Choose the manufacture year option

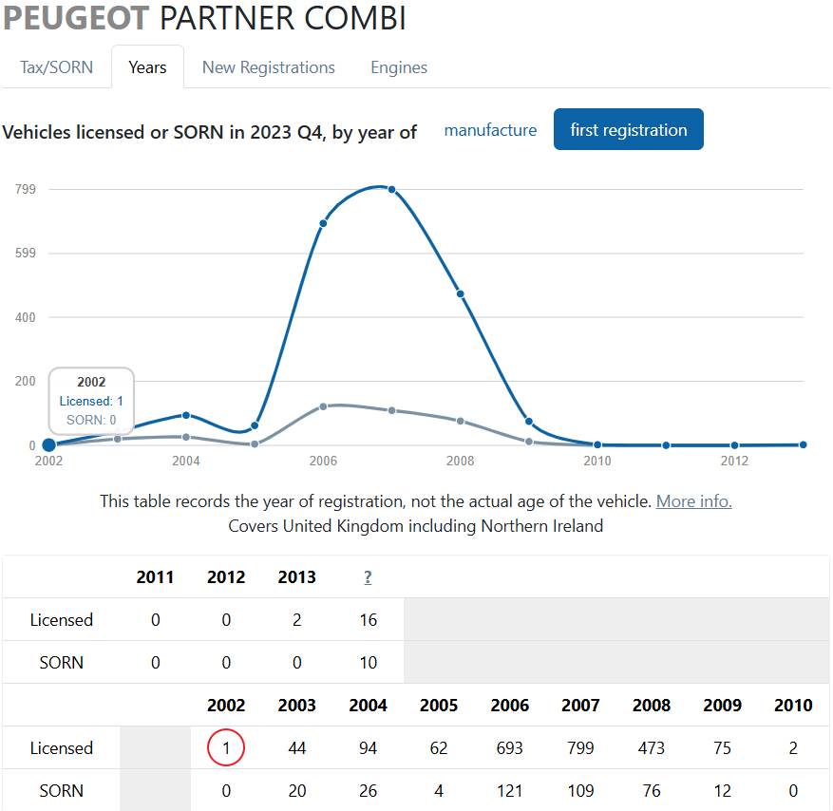pos(490,130)
